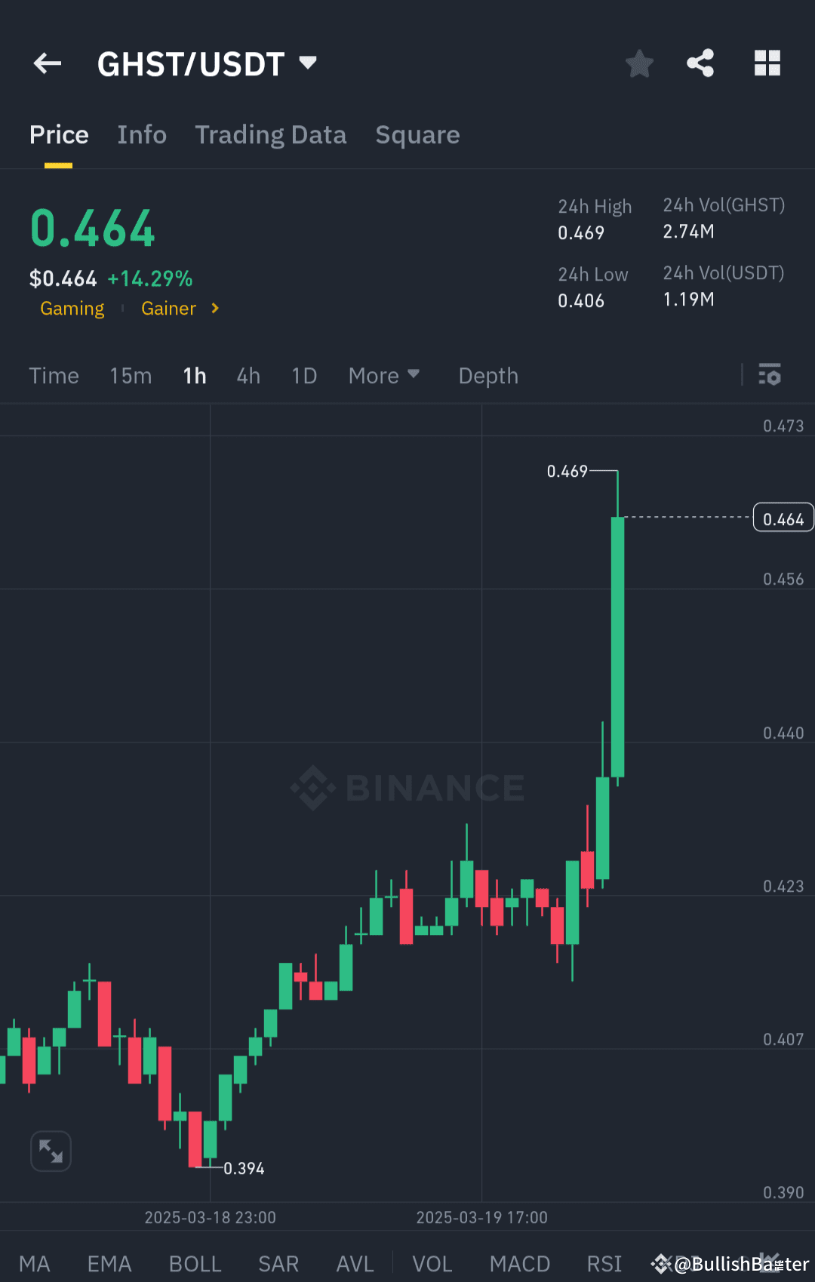This screenshot has width=815, height=1282.
Task: Enable the BOLL indicator overlay
Action: (195, 1263)
